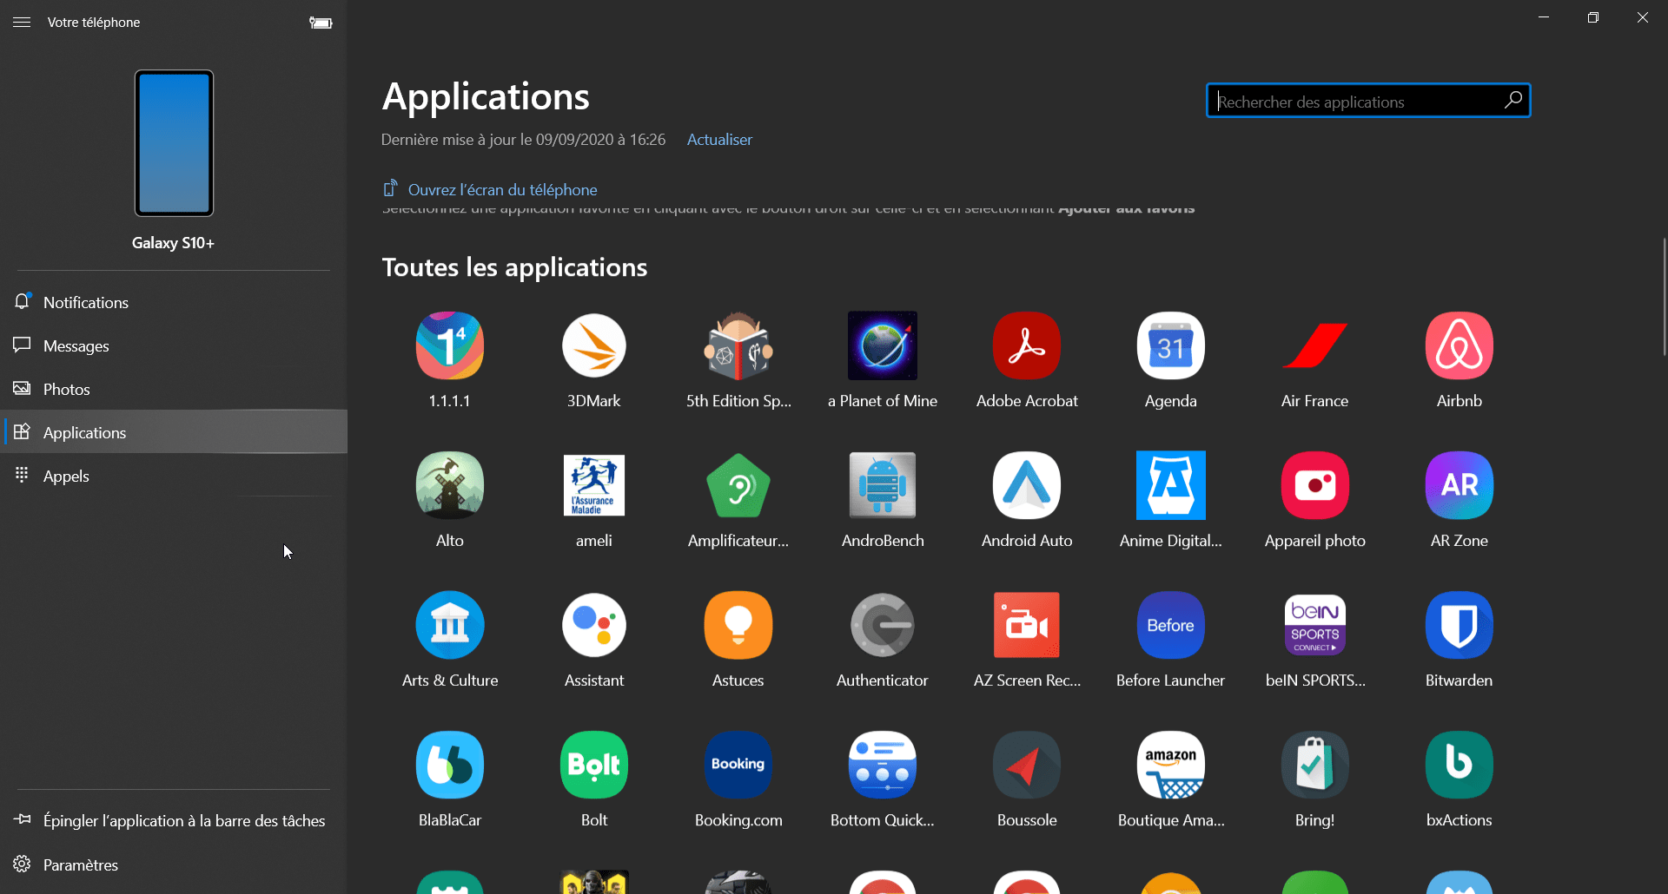Switch to the Messages section

pos(76,346)
